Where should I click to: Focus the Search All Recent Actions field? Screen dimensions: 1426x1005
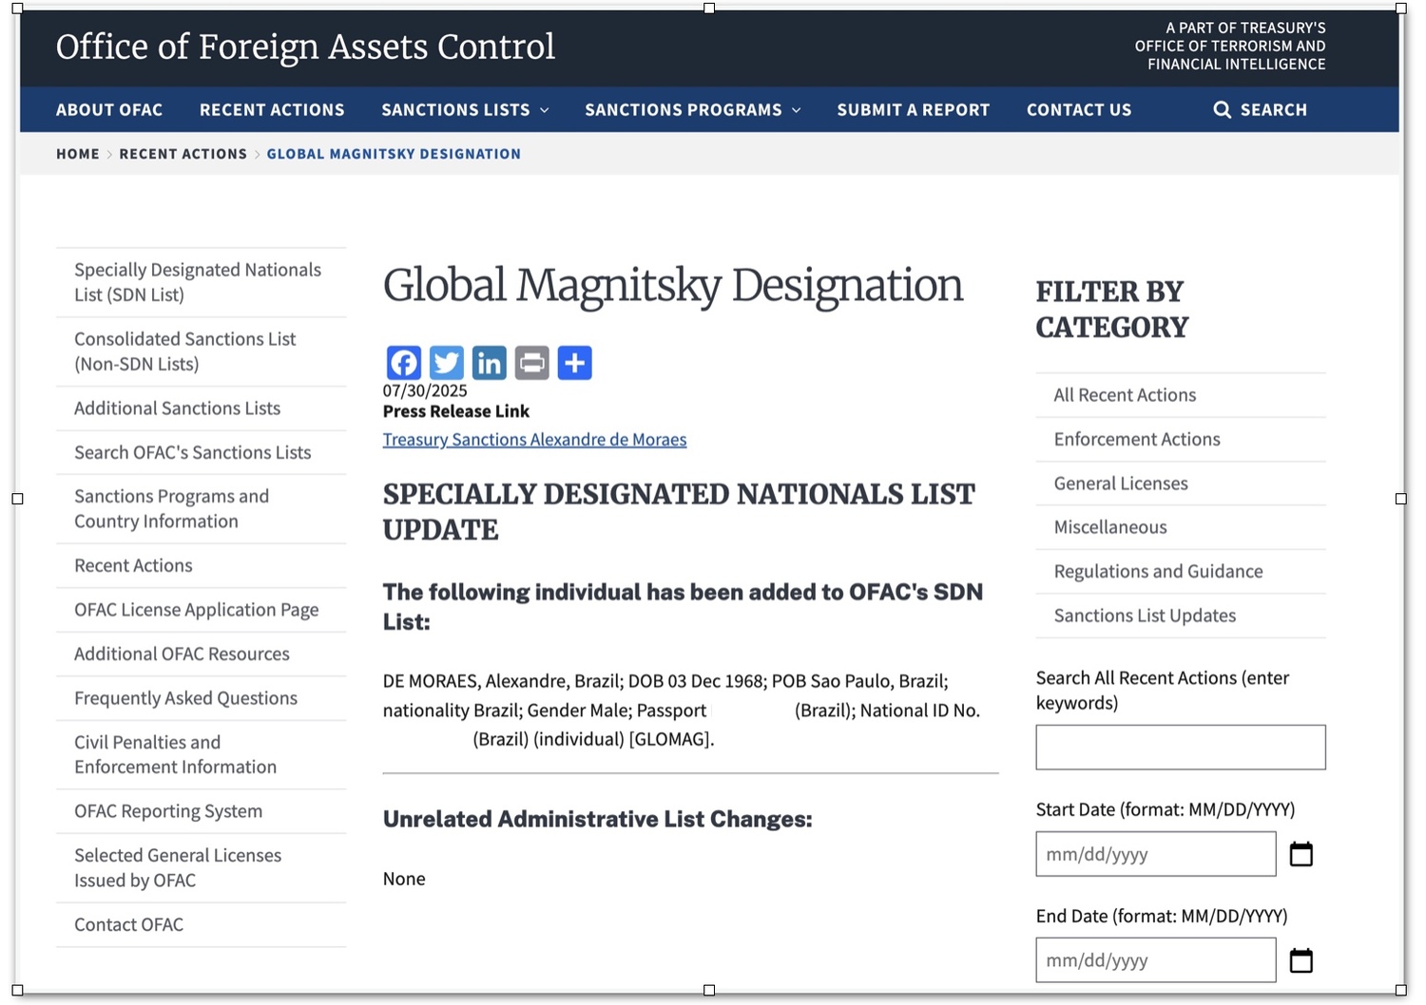[1181, 748]
